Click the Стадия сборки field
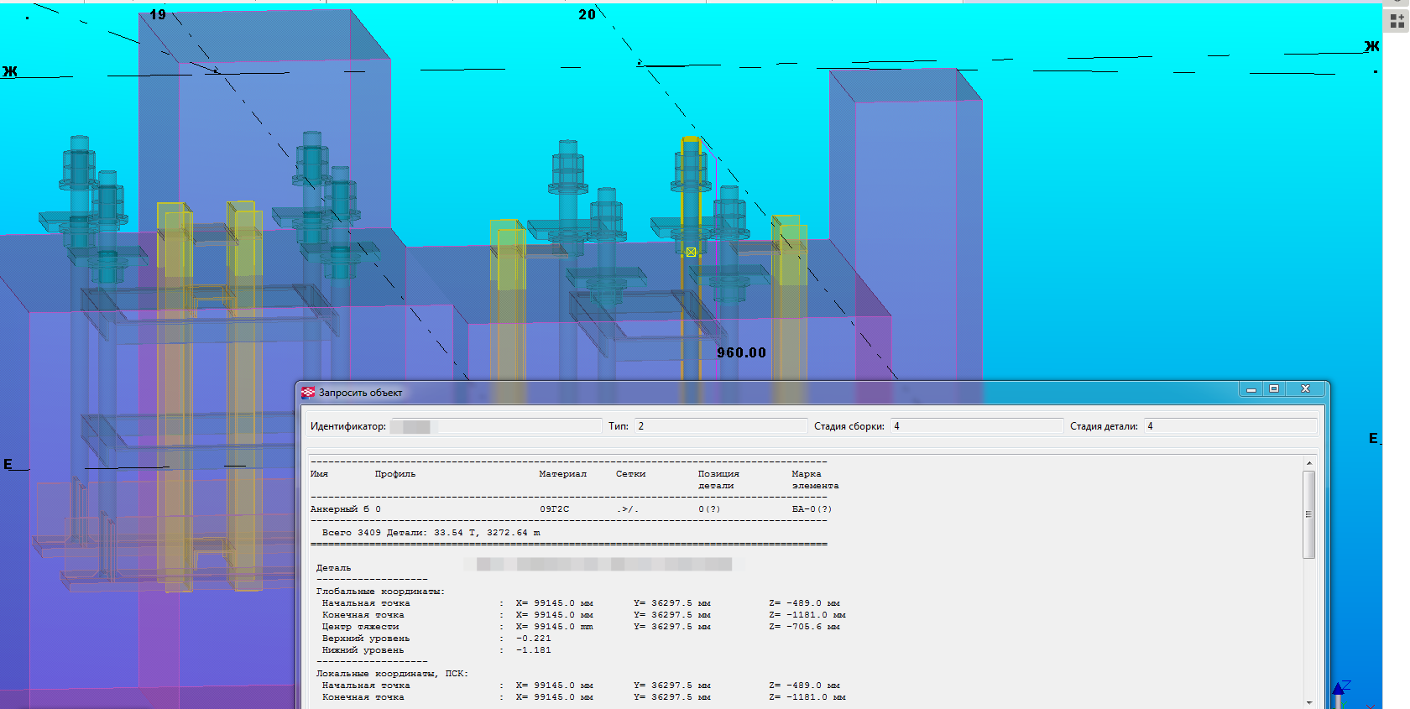This screenshot has height=709, width=1410. coord(975,426)
